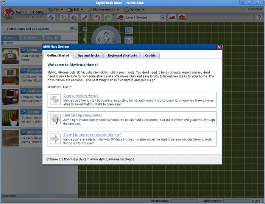Image resolution: width=265 pixels, height=204 pixels.
Task: Click the open home document icon
Action: pos(55,100)
